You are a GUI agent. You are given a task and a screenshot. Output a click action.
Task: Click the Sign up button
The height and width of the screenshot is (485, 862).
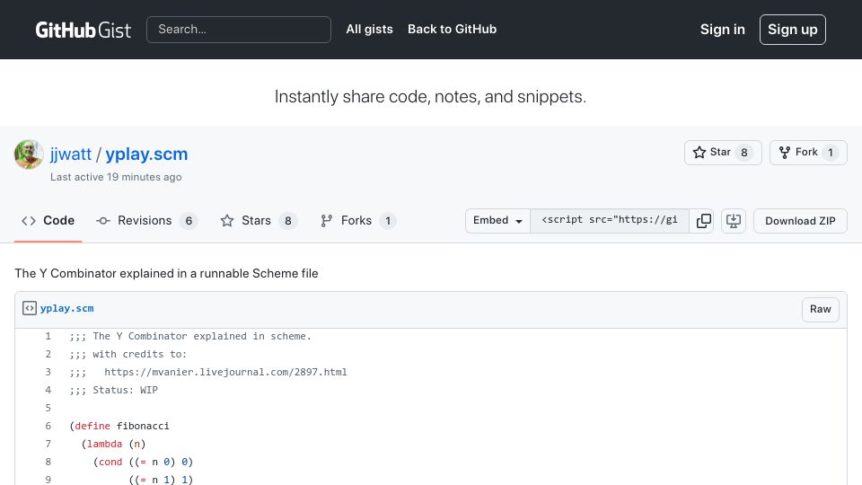tap(792, 30)
